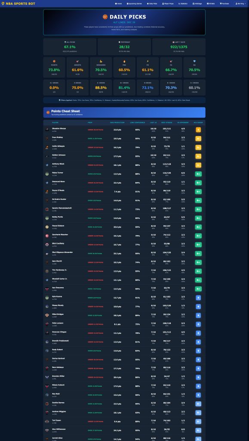Click the 33.2 pts prediction for Shai Gilgeous-Alexander
This screenshot has height=441, width=249.
pyautogui.click(x=117, y=253)
